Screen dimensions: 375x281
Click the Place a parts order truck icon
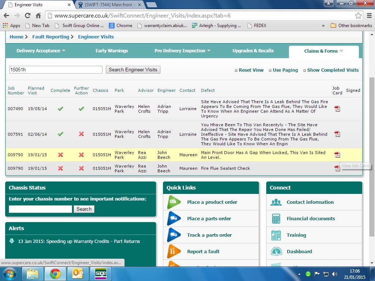click(174, 218)
